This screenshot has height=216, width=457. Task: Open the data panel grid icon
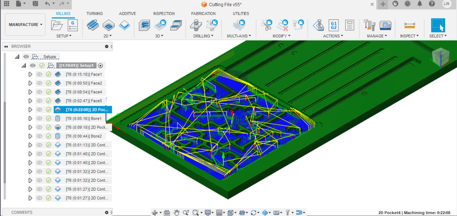[x=6, y=4]
